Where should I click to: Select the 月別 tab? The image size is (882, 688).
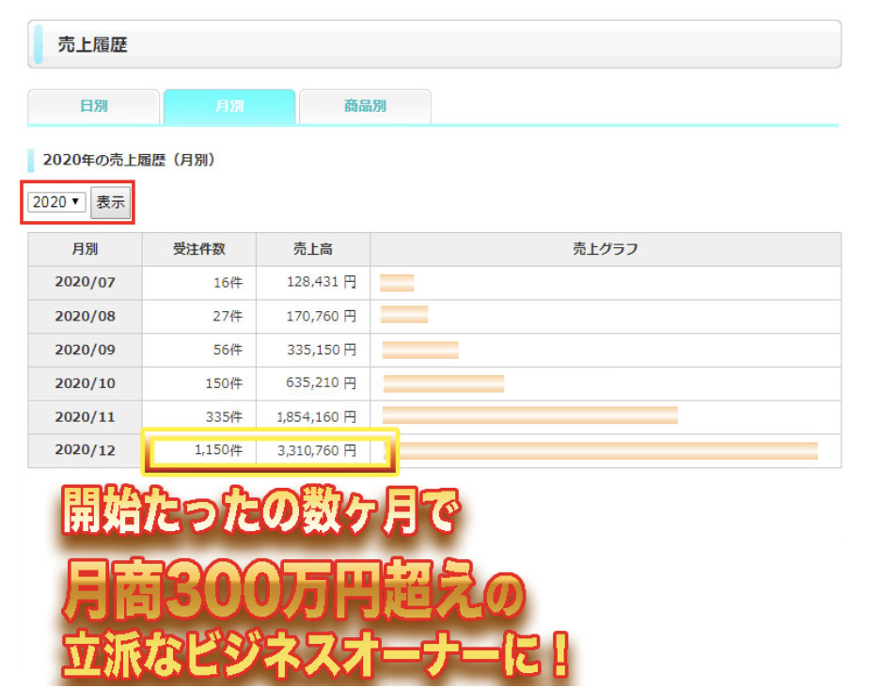[x=229, y=105]
